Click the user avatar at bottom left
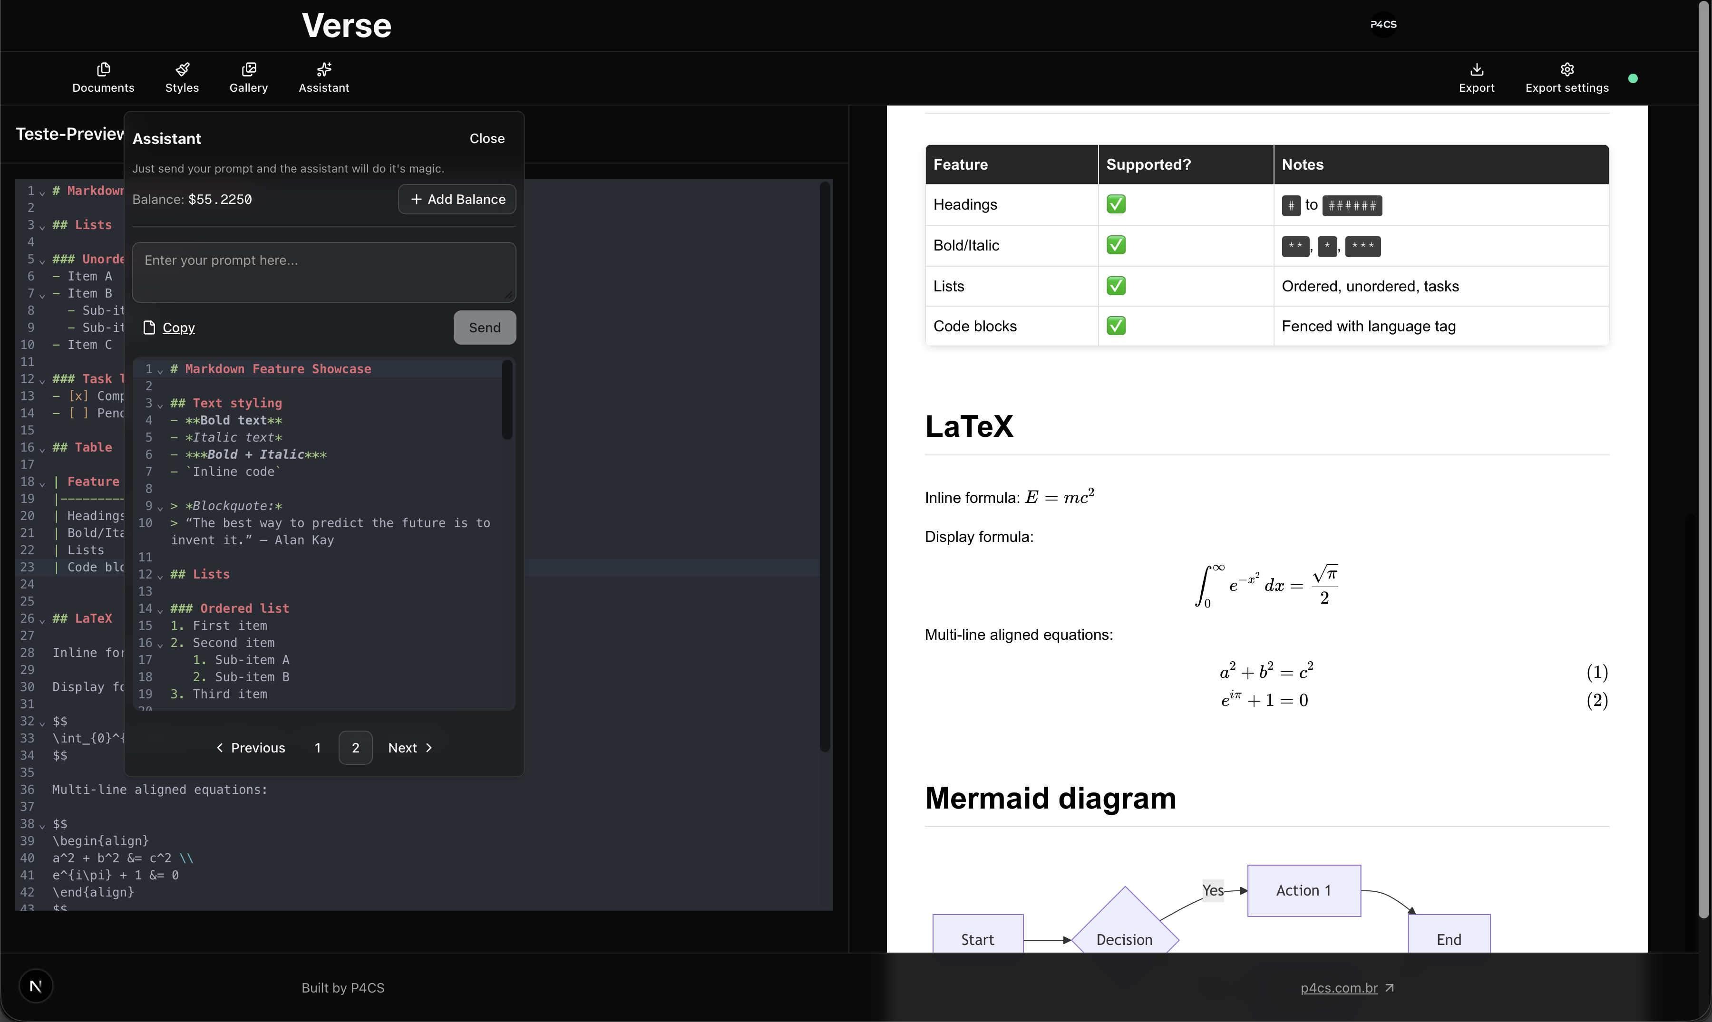 pos(37,985)
